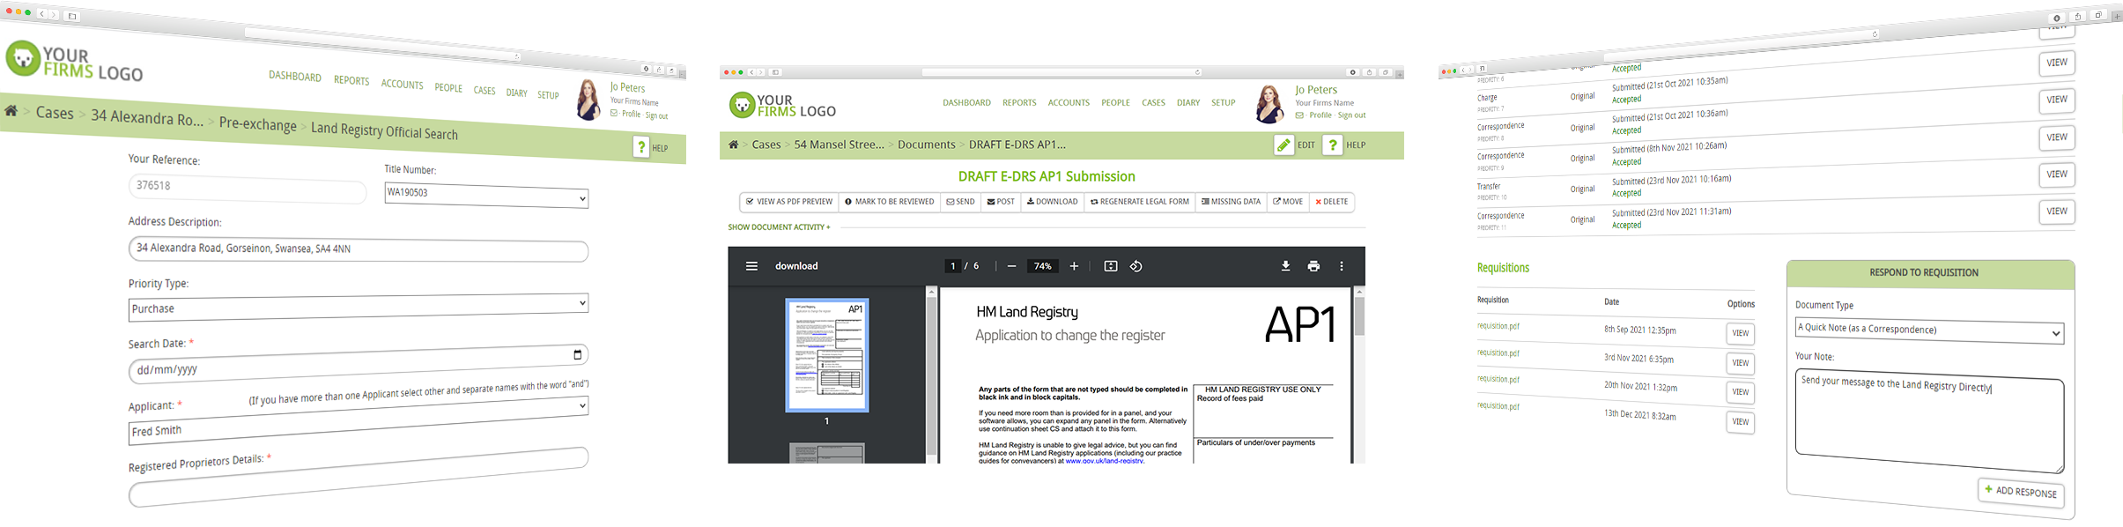Zoom out the PDF with minus icon
The image size is (2123, 527).
(1011, 266)
